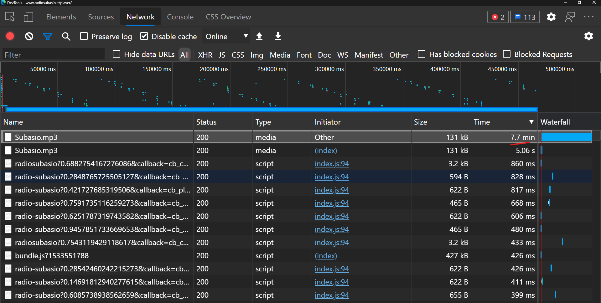
Task: Activate the inspect element picker icon
Action: coord(10,17)
